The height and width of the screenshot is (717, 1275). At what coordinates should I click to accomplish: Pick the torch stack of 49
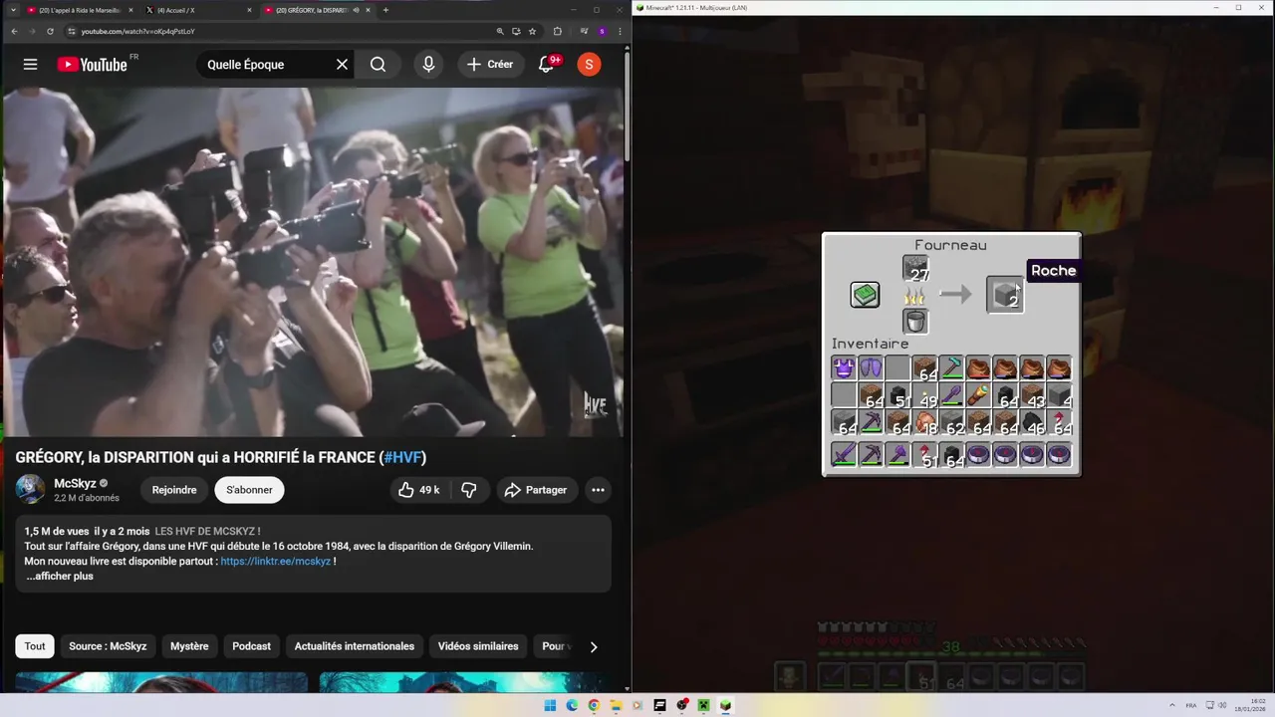click(x=924, y=395)
